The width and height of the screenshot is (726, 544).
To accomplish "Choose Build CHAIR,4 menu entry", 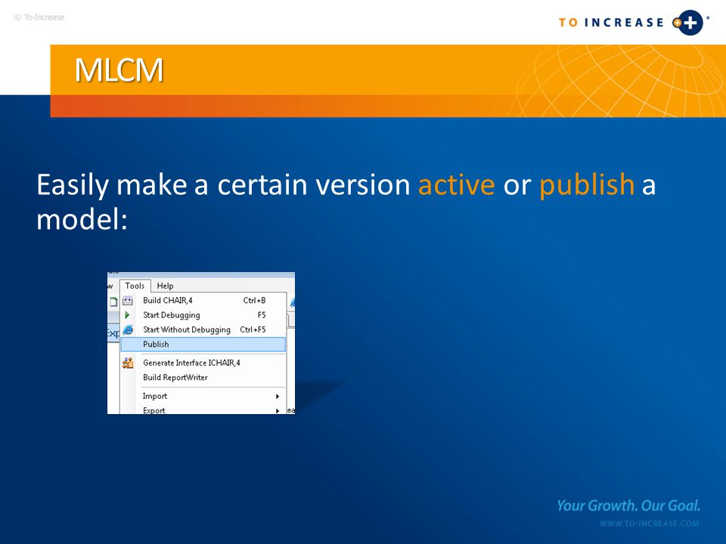I will (x=203, y=300).
